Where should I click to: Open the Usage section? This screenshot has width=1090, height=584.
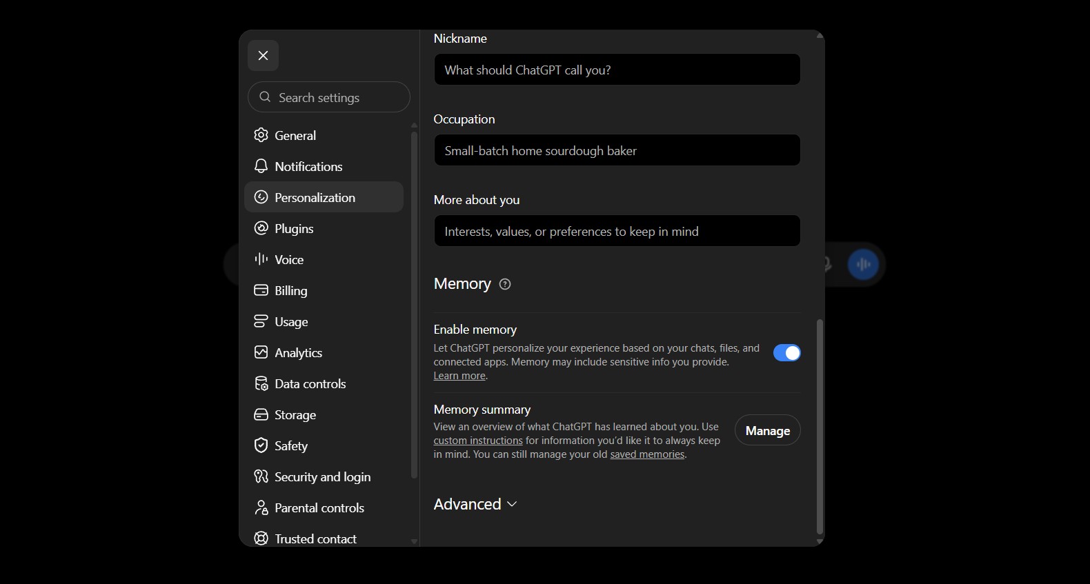click(324, 321)
